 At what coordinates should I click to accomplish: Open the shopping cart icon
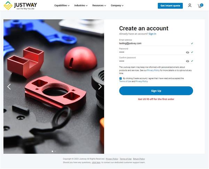200,6
